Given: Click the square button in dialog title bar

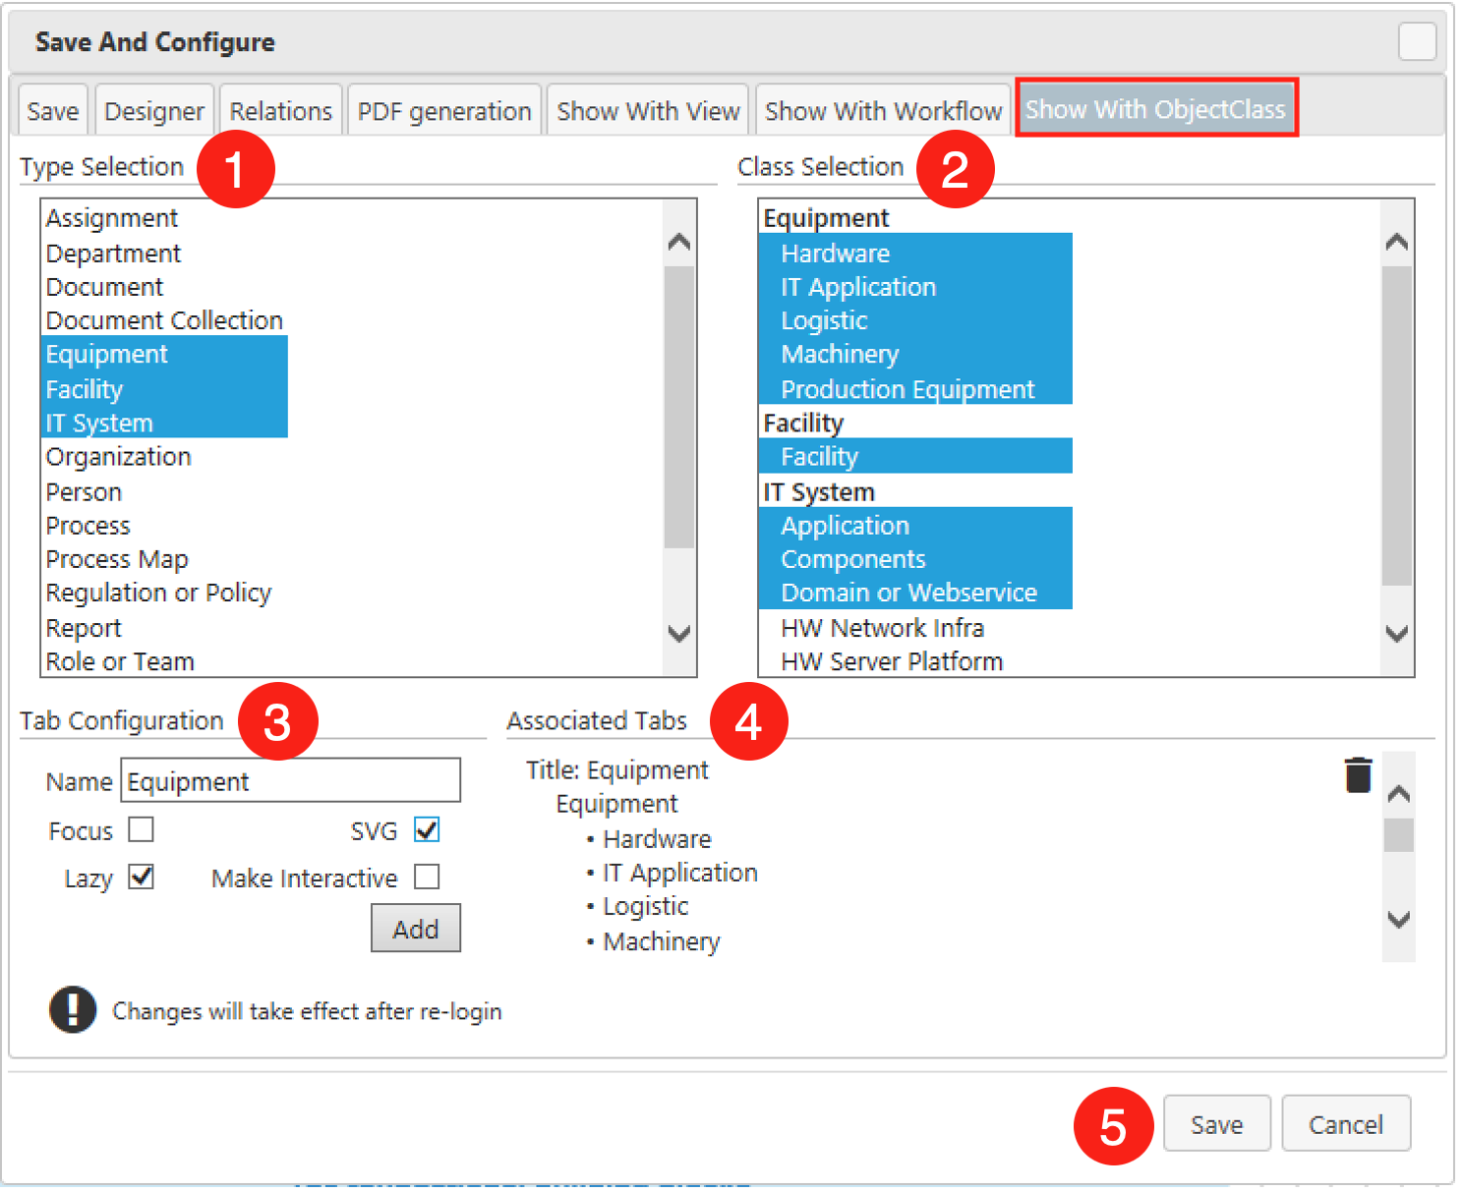Looking at the screenshot, I should point(1417,42).
